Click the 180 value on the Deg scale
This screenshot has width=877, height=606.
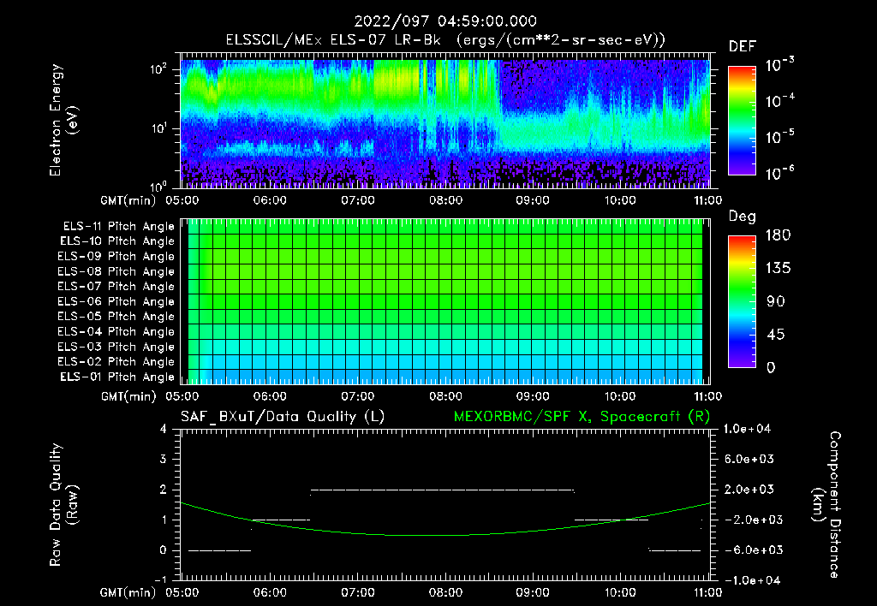pyautogui.click(x=778, y=235)
